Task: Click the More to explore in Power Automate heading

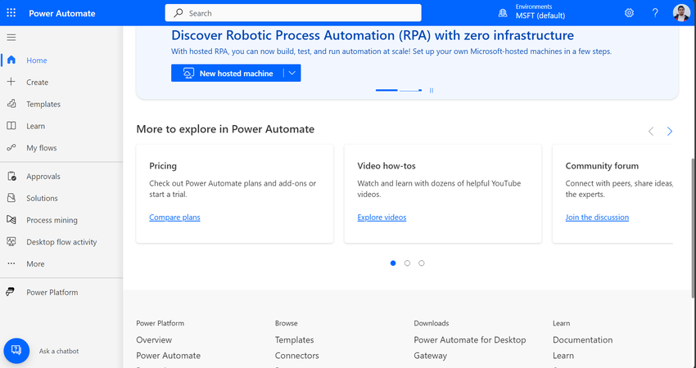Action: click(225, 129)
